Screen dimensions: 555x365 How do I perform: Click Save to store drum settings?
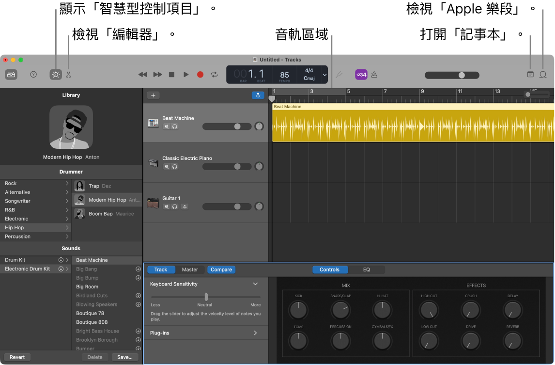124,357
